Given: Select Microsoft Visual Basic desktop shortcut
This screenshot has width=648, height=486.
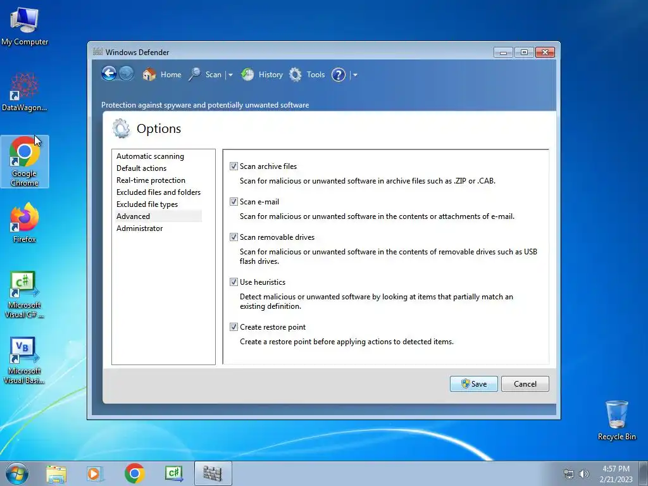Looking at the screenshot, I should (x=25, y=361).
